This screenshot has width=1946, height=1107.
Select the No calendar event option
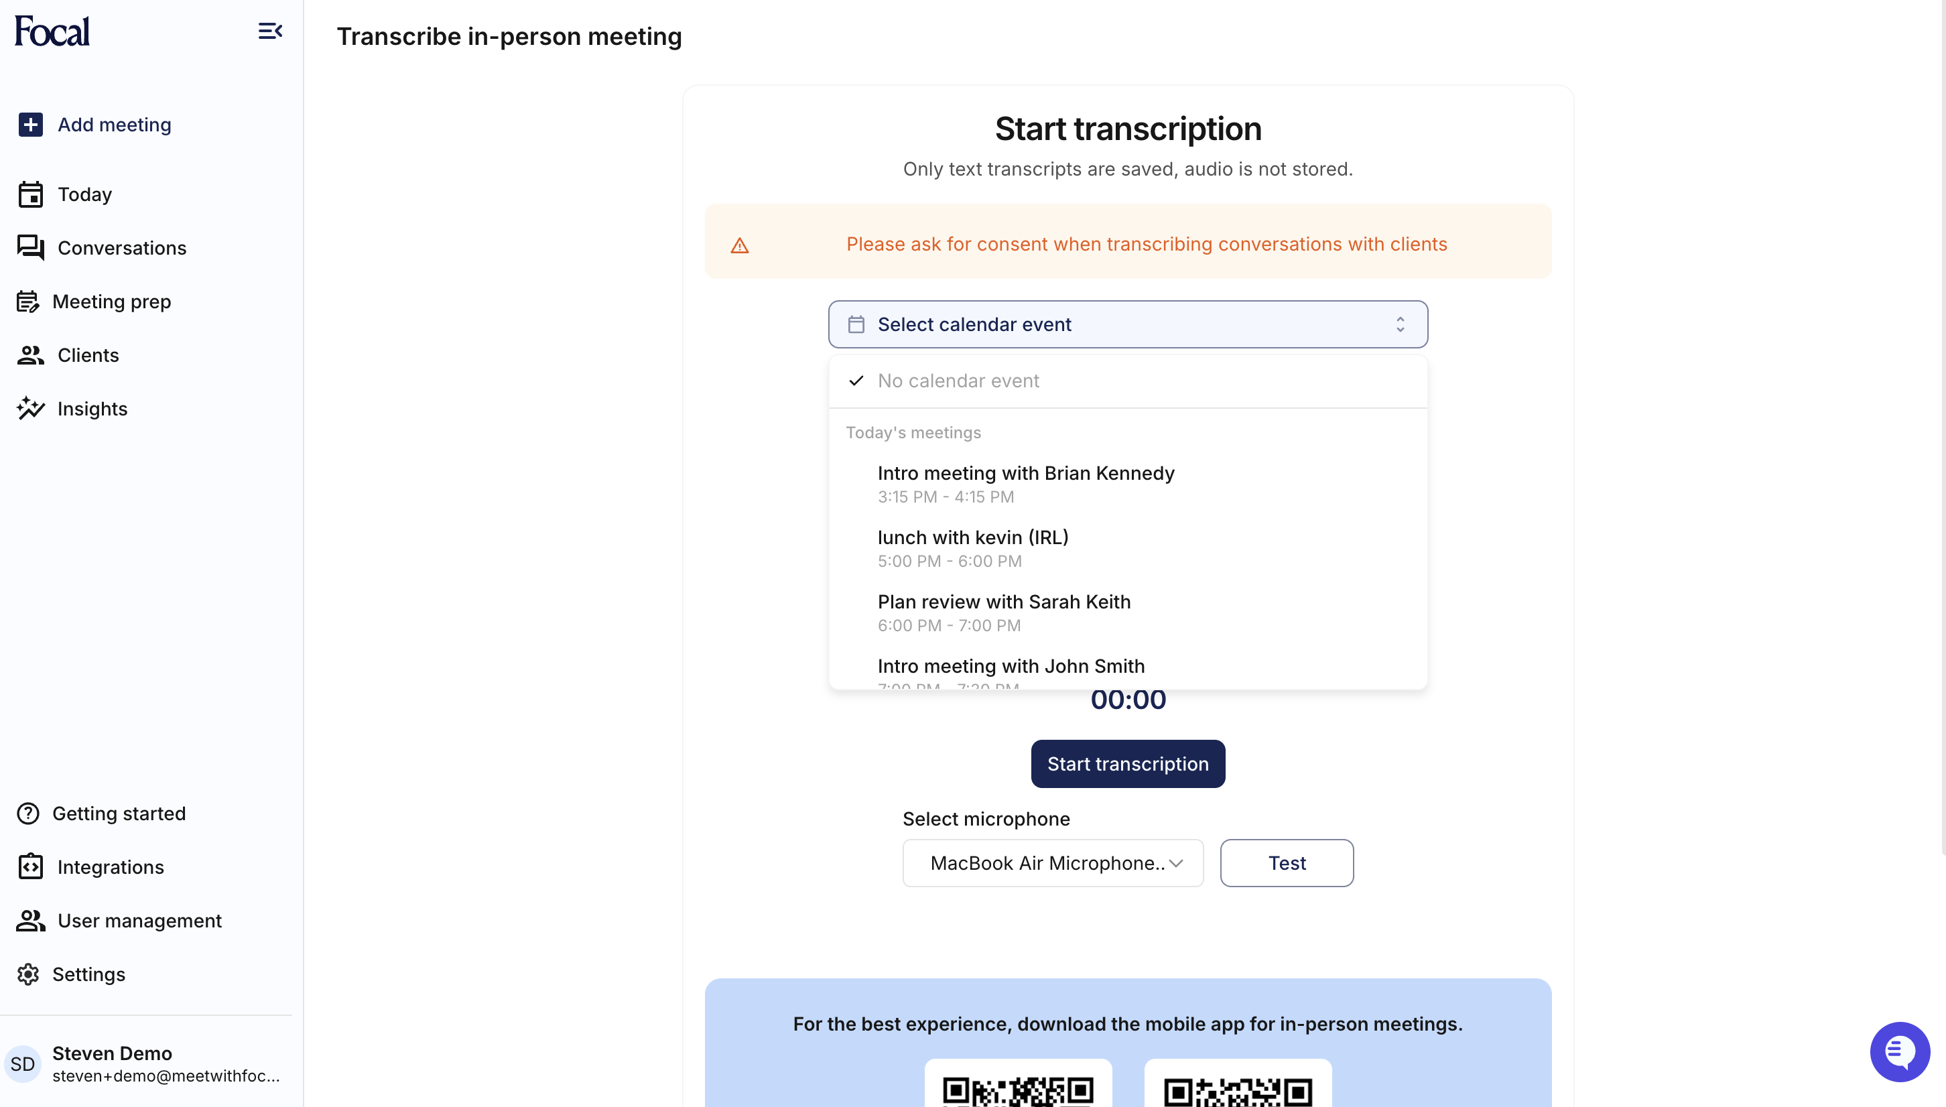click(958, 380)
